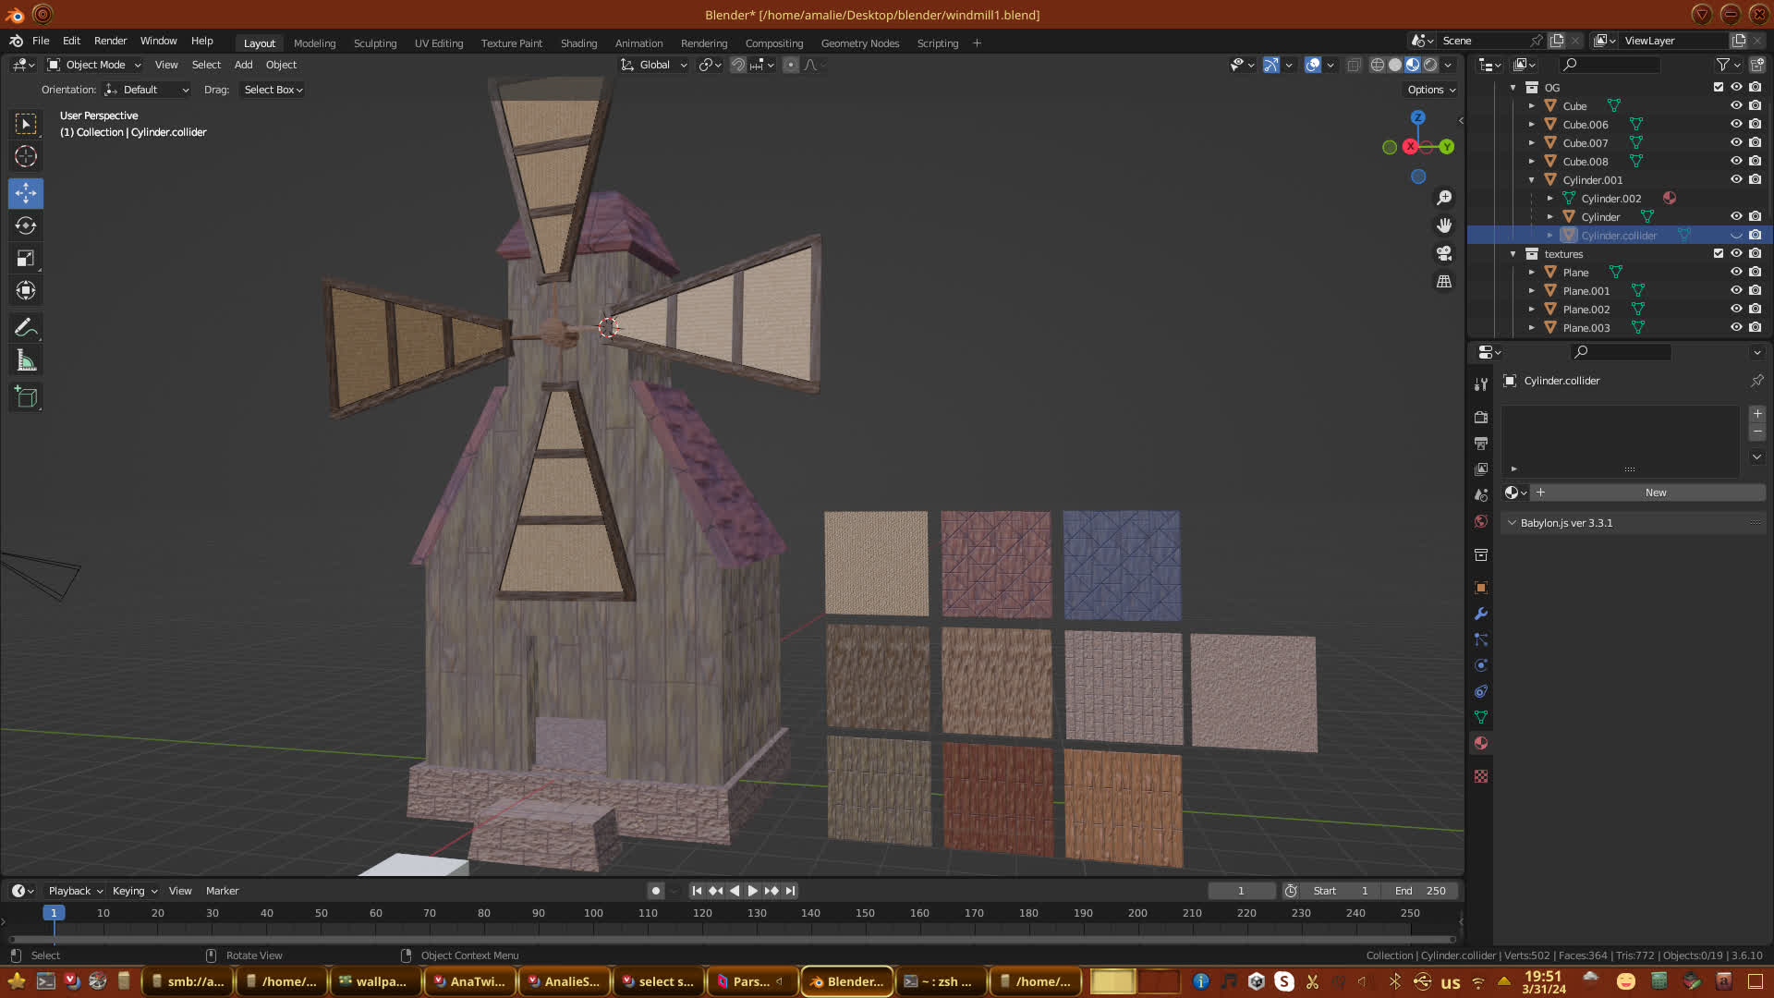Select the Annotate pencil tool
Image resolution: width=1774 pixels, height=998 pixels.
pyautogui.click(x=26, y=328)
